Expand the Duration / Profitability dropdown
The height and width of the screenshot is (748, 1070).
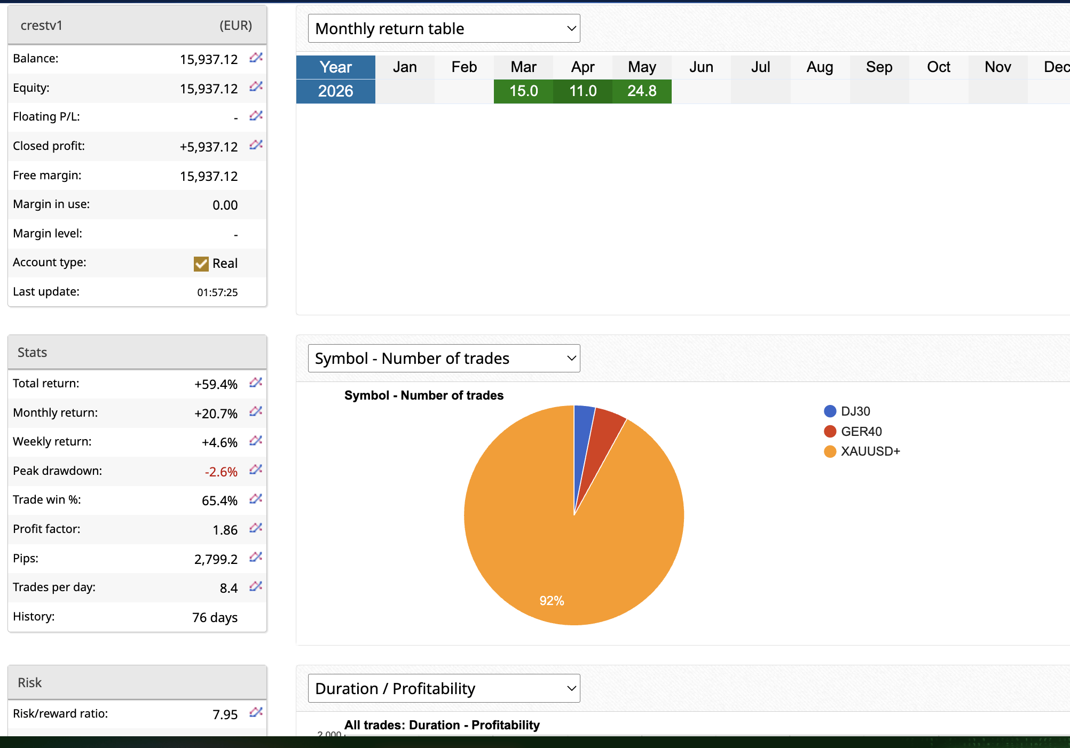point(444,688)
